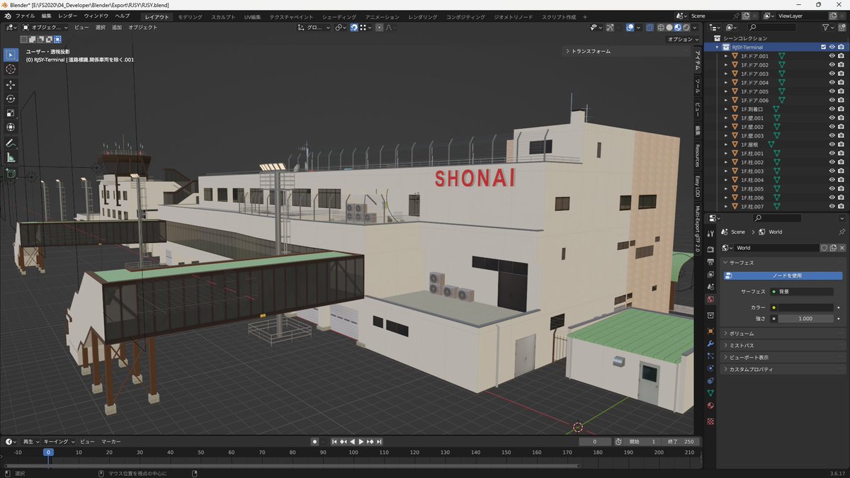Open the outliner filter dropdown
This screenshot has height=478, width=850.
click(x=829, y=28)
